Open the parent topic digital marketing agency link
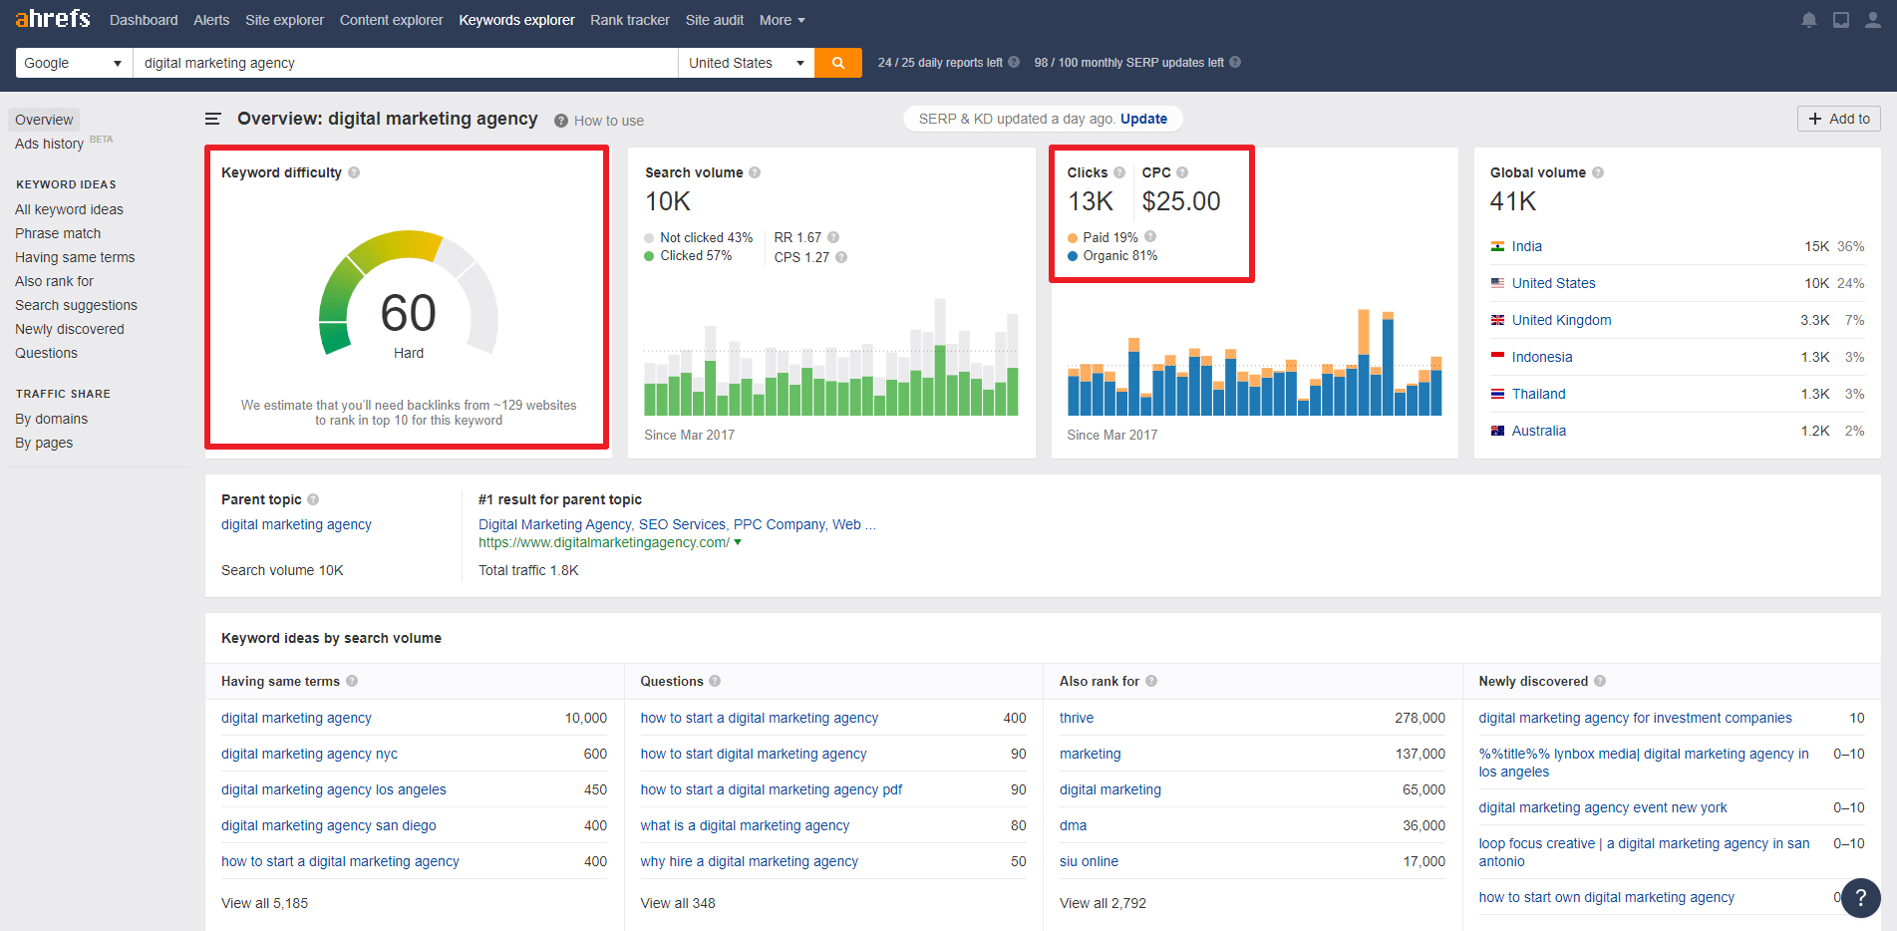 click(296, 524)
